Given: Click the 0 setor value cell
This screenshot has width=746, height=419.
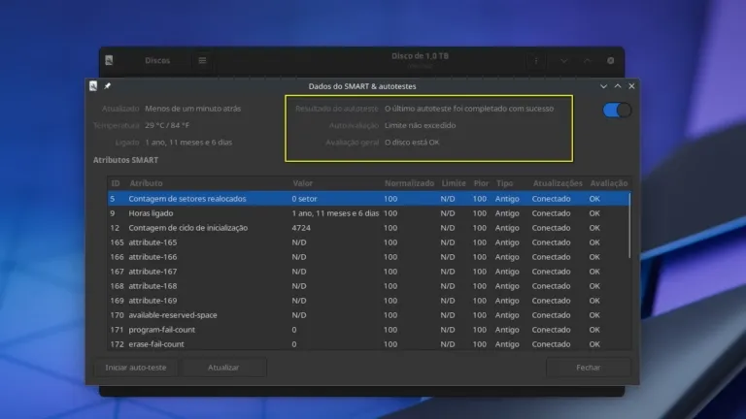Looking at the screenshot, I should click(304, 199).
